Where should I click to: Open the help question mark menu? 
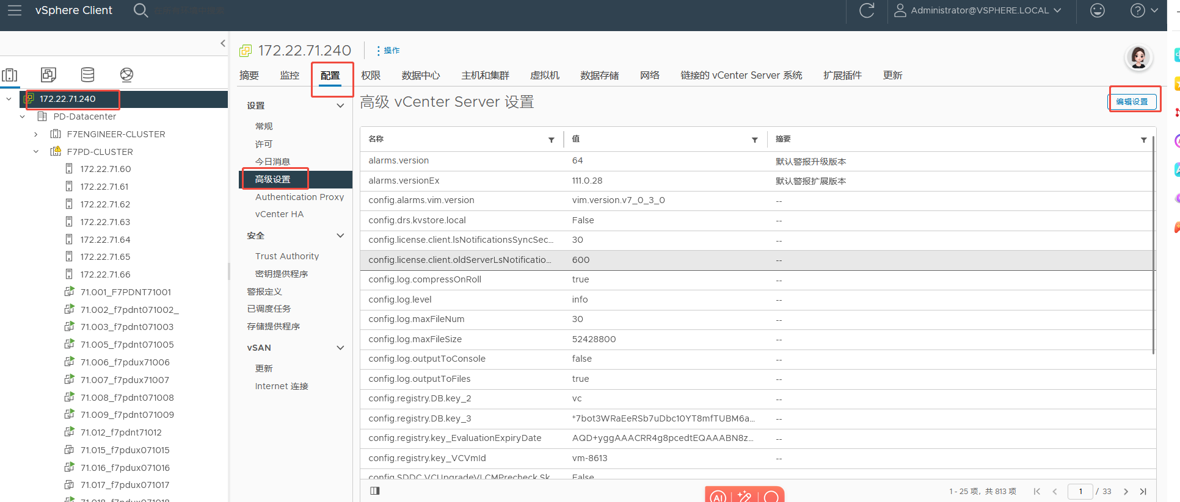1144,10
